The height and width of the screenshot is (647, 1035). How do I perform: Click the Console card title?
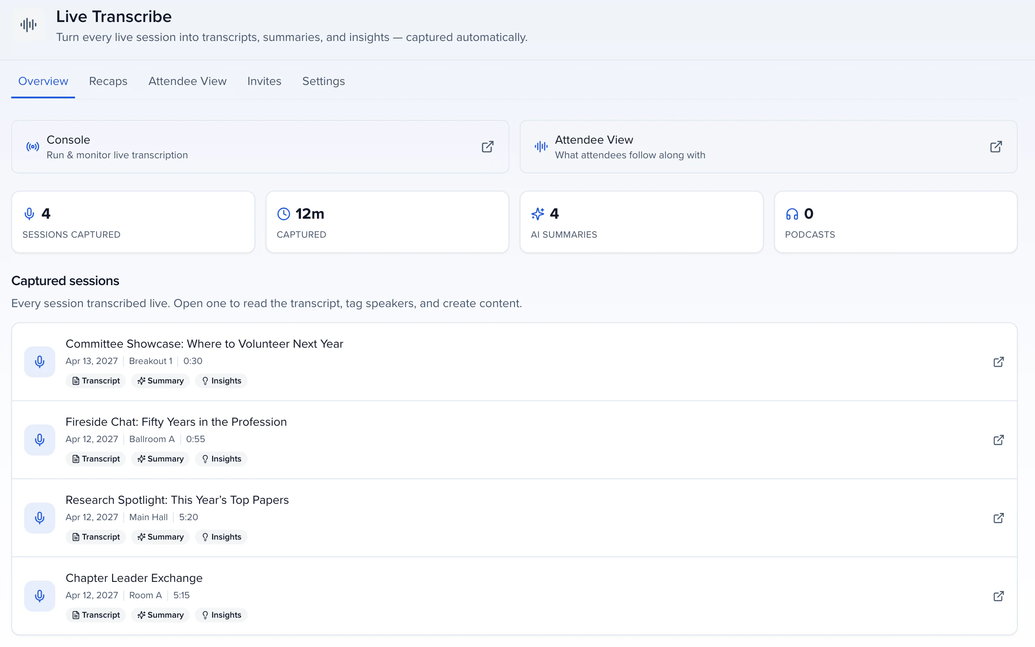click(68, 140)
